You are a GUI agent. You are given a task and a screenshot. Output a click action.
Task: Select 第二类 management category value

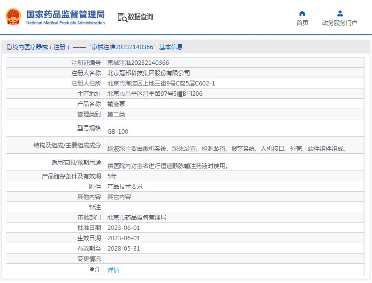(x=116, y=114)
